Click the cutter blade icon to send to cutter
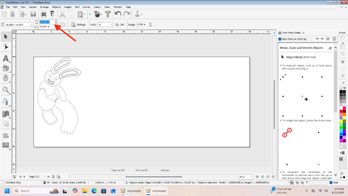 52,14
